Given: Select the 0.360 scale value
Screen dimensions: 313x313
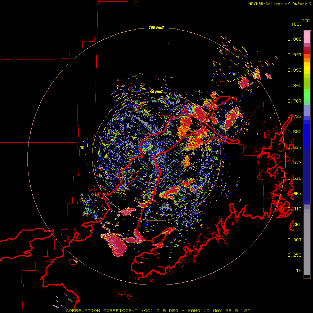Looking at the screenshot, I should [x=295, y=225].
